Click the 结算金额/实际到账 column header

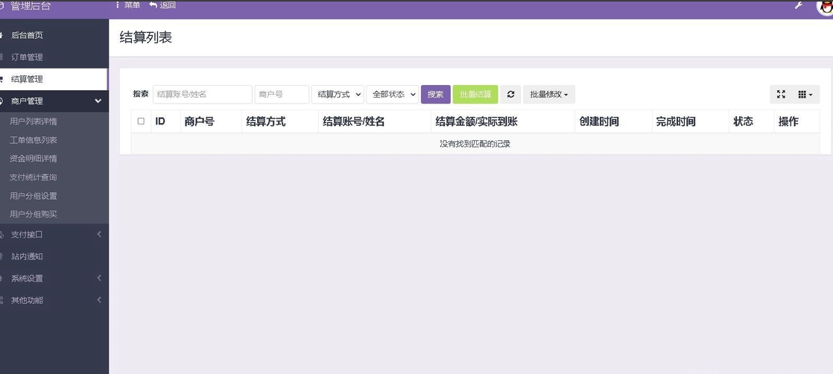tap(503, 121)
